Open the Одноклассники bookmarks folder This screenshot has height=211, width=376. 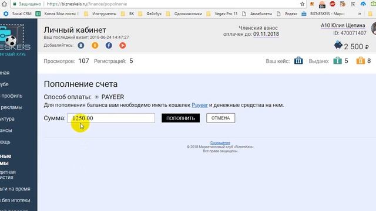tap(184, 14)
